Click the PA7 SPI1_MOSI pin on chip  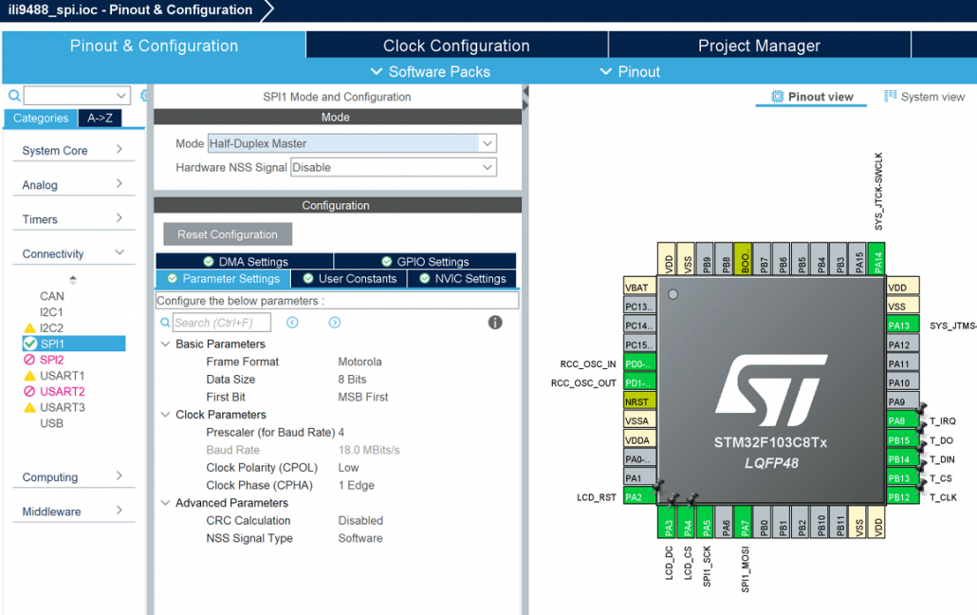click(x=745, y=523)
